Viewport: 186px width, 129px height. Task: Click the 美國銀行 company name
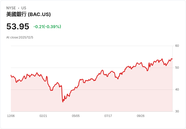coord(16,15)
